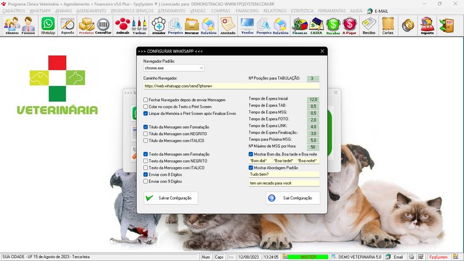Check Texto da Mensagem com NEGRITO
This screenshot has height=261, width=464.
(x=146, y=161)
